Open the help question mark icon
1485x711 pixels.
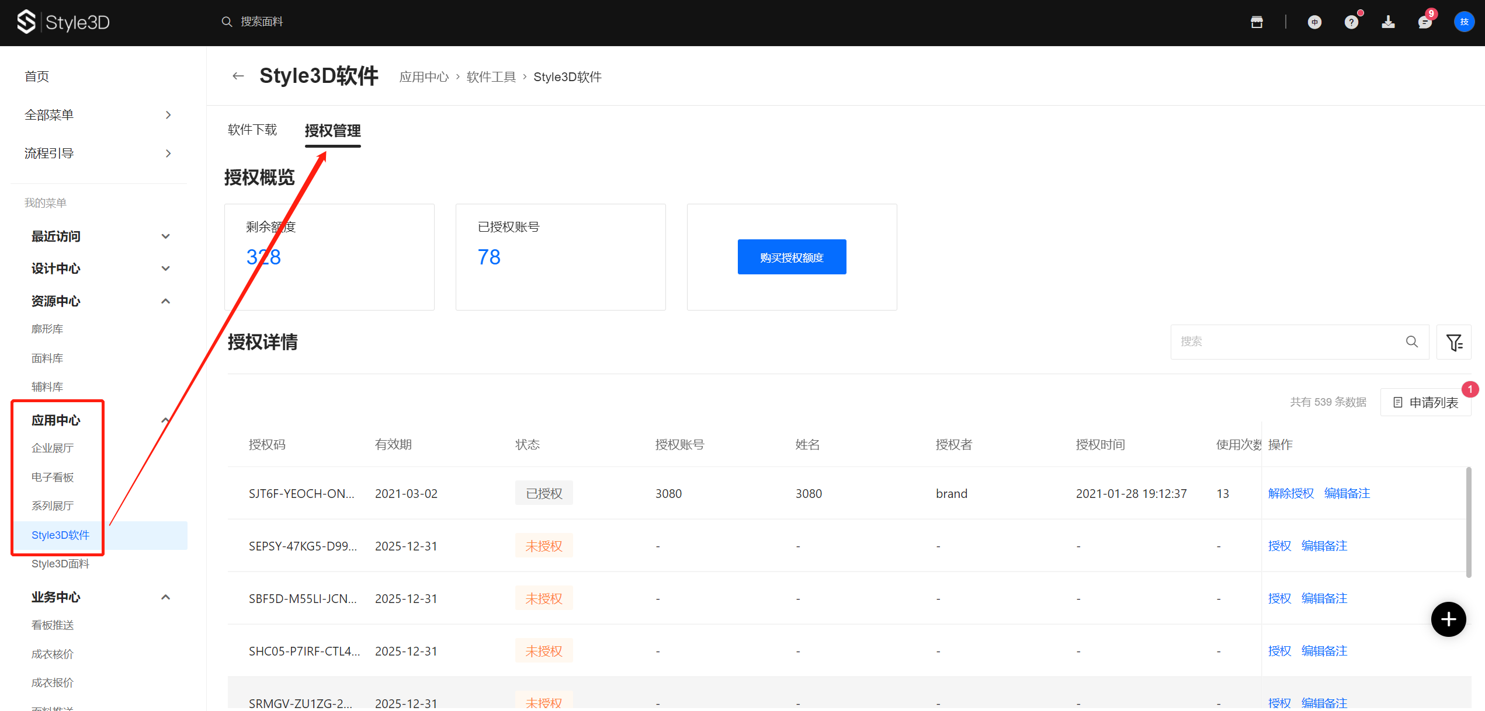click(1351, 22)
